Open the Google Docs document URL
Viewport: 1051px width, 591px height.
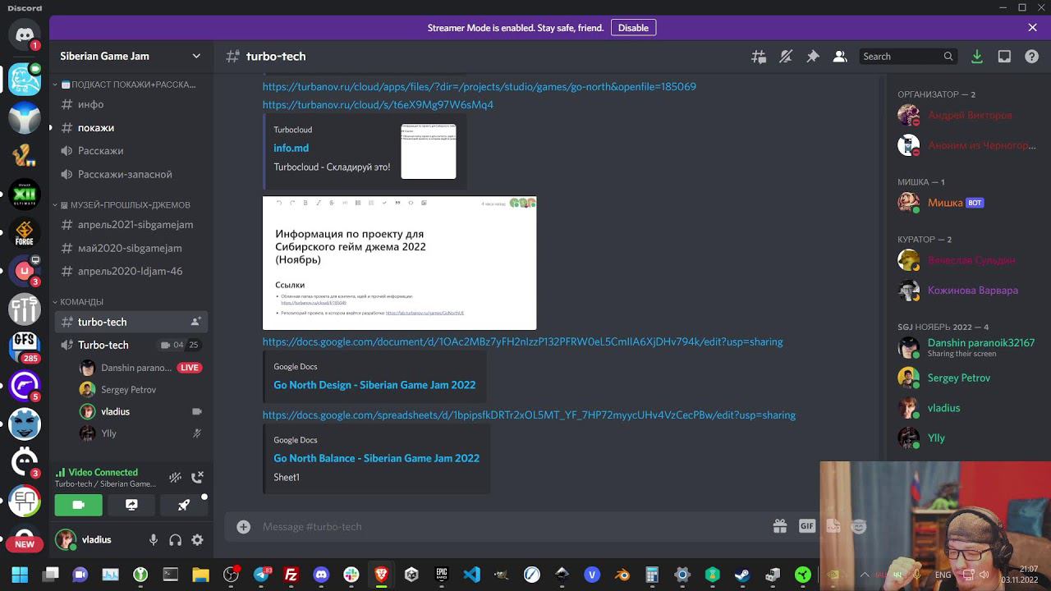pos(522,341)
